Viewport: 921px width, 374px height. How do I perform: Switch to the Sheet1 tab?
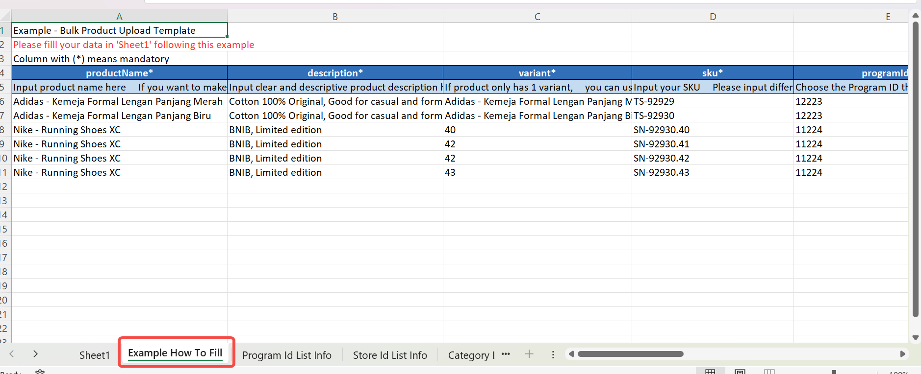coord(95,355)
